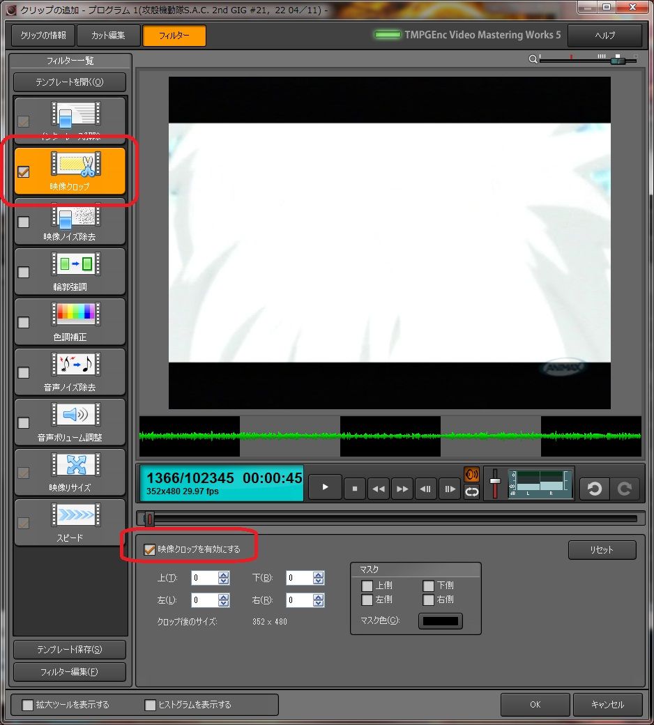Screen dimensions: 654x725
Task: Check the マスク 上側 checkbox
Action: pos(367,586)
